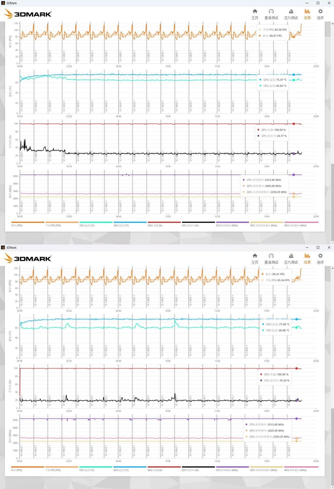334x489 pixels.
Task: Click 基准测试 gauge icon in upper window
Action: point(271,14)
